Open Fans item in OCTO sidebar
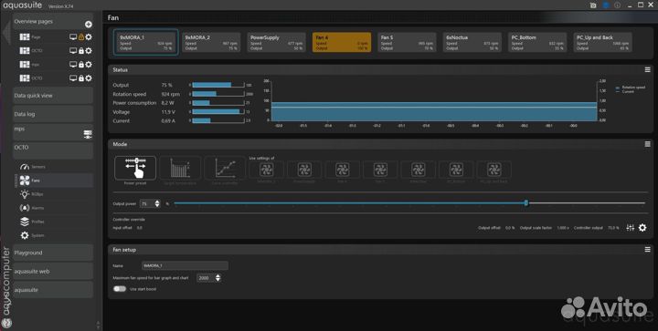The width and height of the screenshot is (658, 331). point(54,181)
